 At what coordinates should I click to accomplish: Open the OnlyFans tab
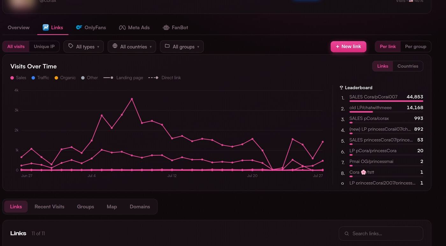(91, 27)
